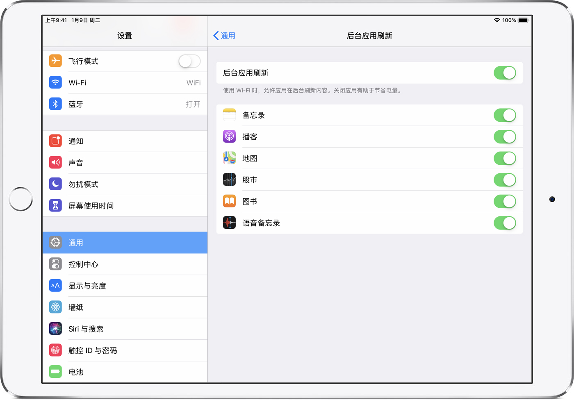Viewport: 574px width, 400px height.
Task: Open 触控 ID 与密码 settings
Action: tap(125, 350)
